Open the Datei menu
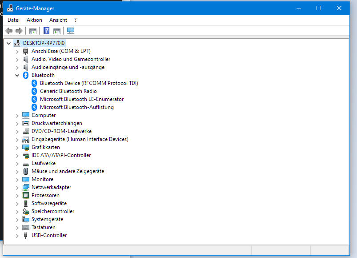357x258 pixels. tap(13, 20)
